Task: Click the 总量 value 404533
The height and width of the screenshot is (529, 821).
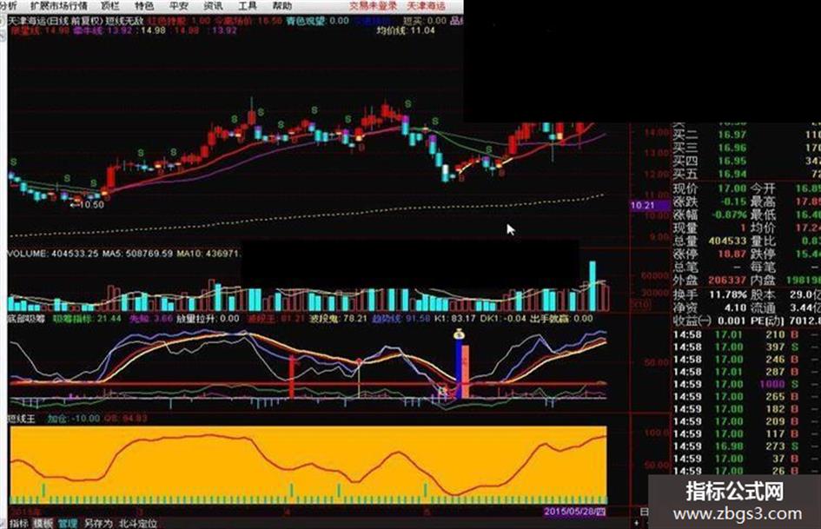Action: click(x=727, y=241)
